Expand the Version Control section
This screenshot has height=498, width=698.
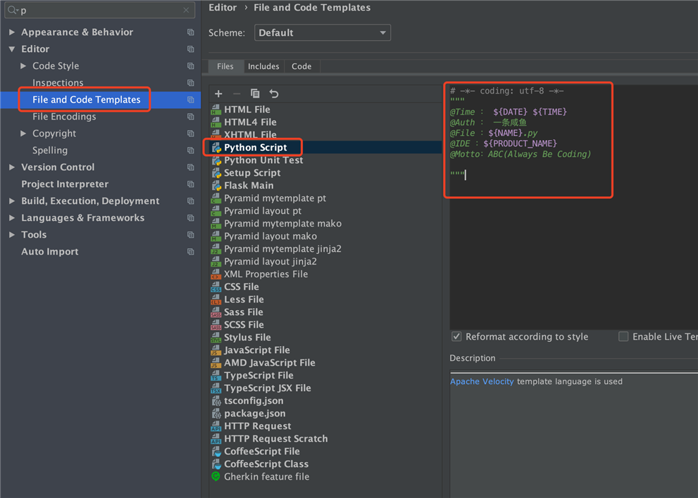click(12, 167)
